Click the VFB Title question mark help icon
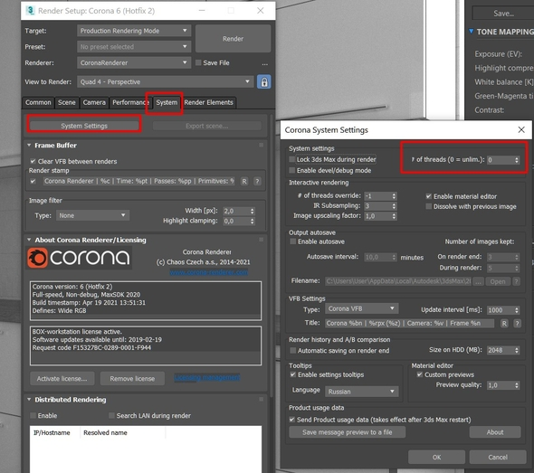 tap(517, 323)
